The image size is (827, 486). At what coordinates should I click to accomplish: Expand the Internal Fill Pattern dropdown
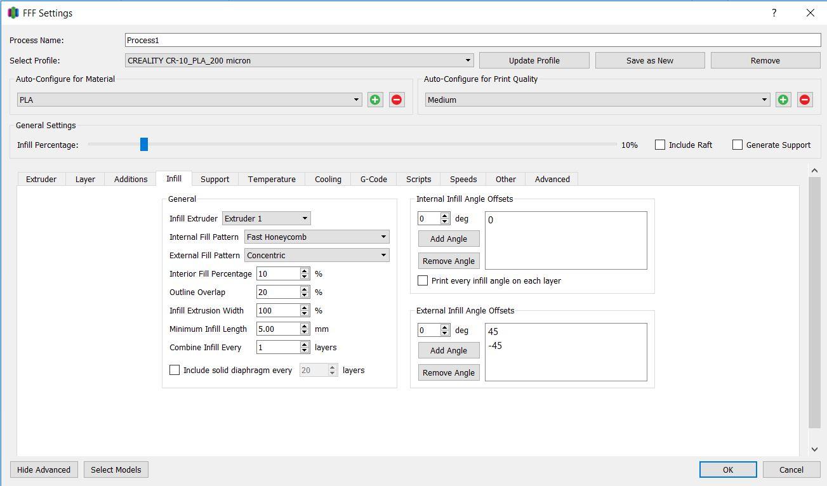(x=317, y=237)
